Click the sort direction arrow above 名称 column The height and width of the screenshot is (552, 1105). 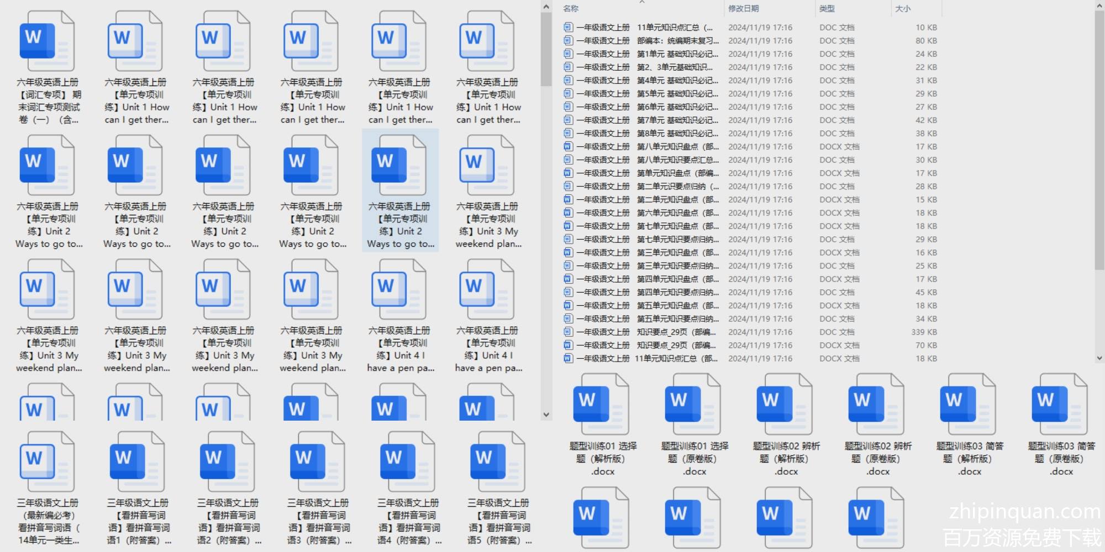(x=642, y=2)
